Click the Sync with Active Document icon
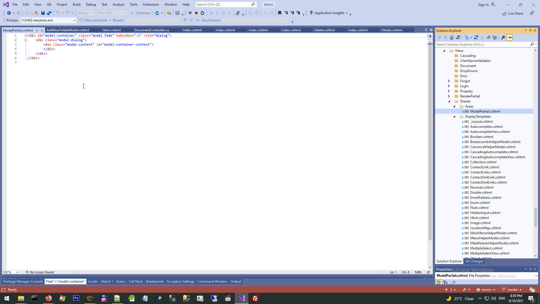 tap(476, 37)
